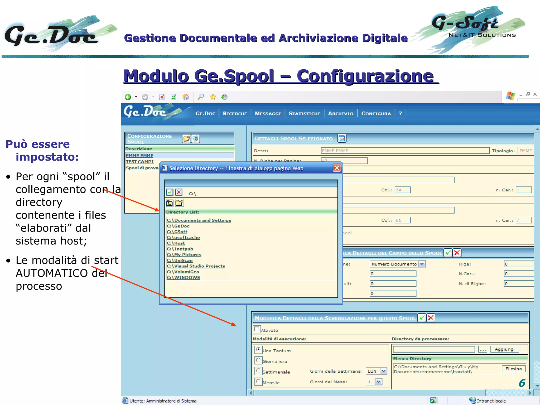This screenshot has height=405, width=540.
Task: Open the Messaggi menu
Action: (268, 113)
